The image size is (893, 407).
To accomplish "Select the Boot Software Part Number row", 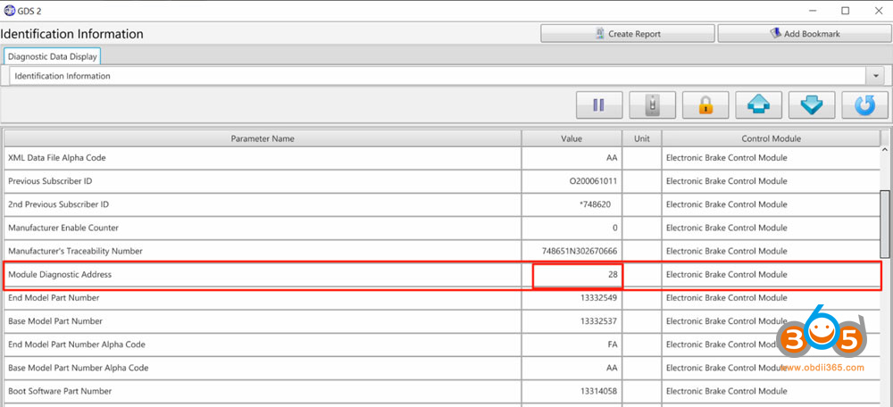I will point(263,391).
